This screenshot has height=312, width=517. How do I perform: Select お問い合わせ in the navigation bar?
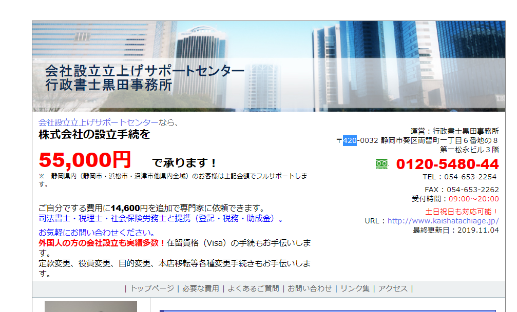pyautogui.click(x=310, y=288)
